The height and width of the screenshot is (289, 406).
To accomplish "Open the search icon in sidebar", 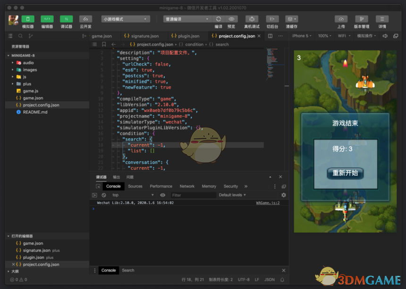I will 20,36.
